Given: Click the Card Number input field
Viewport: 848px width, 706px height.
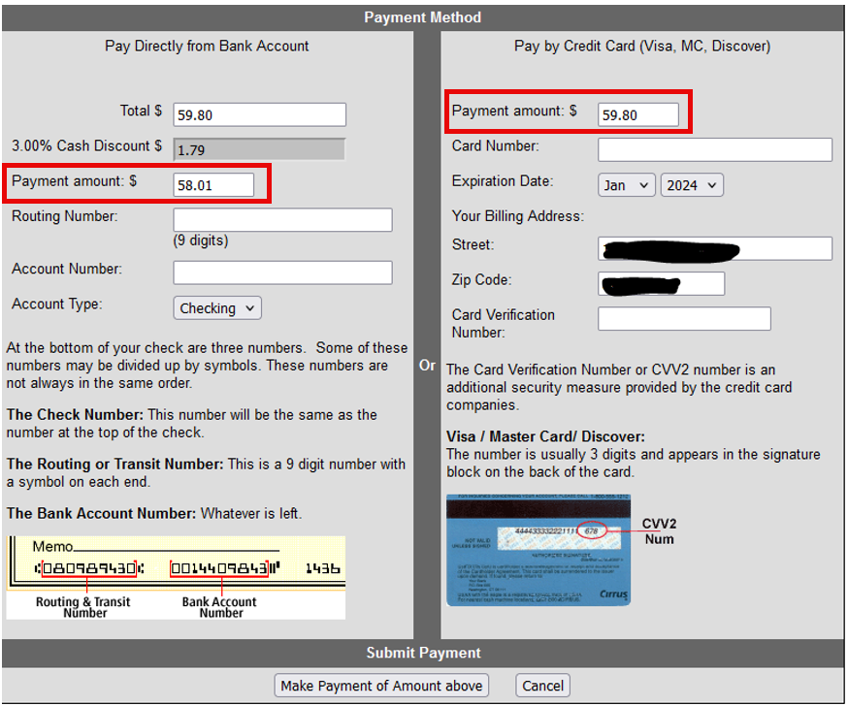Looking at the screenshot, I should click(x=714, y=149).
